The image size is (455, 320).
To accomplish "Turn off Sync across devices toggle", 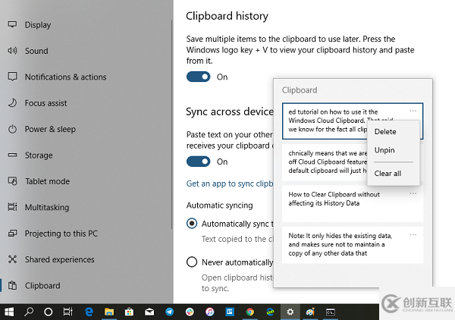I will (198, 162).
